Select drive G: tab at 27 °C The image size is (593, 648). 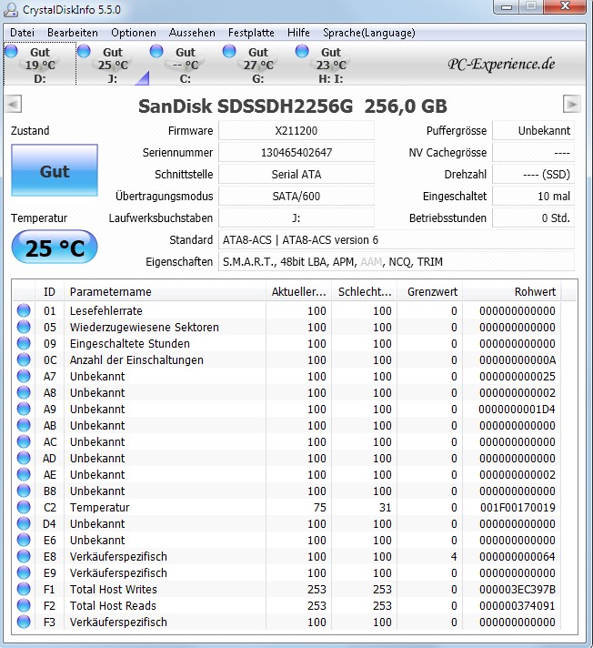pyautogui.click(x=258, y=64)
